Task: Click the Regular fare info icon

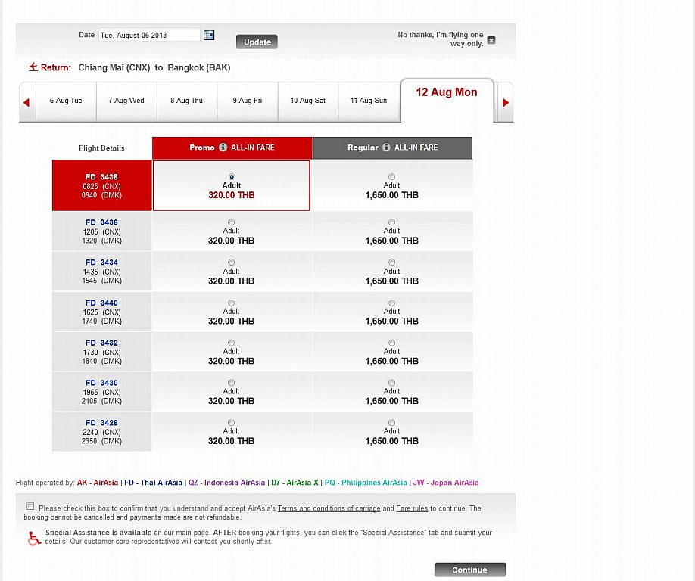Action: pyautogui.click(x=387, y=148)
